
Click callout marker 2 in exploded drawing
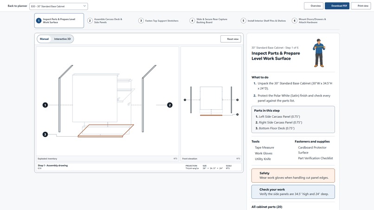point(169,105)
